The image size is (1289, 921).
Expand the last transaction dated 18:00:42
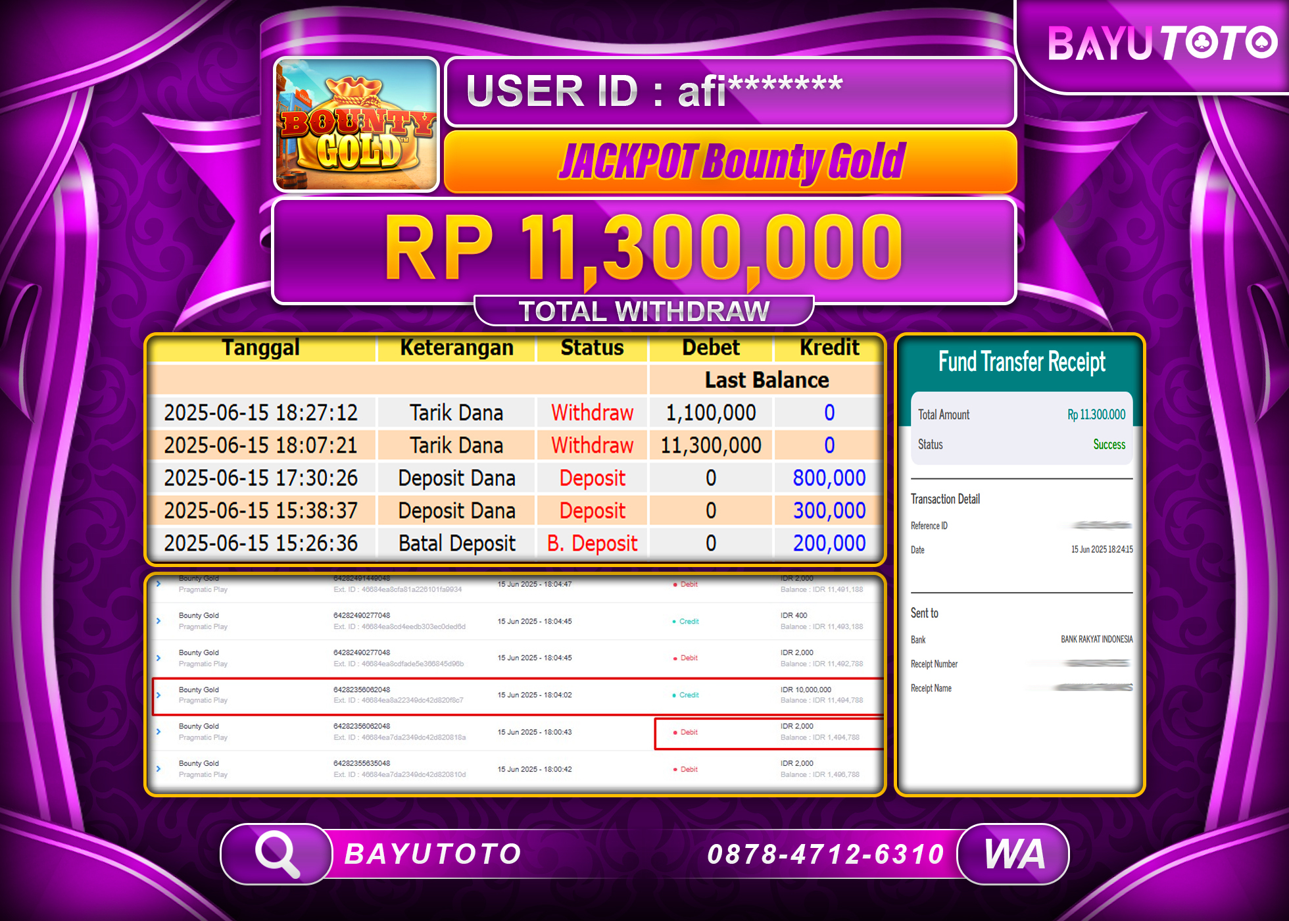click(x=158, y=768)
